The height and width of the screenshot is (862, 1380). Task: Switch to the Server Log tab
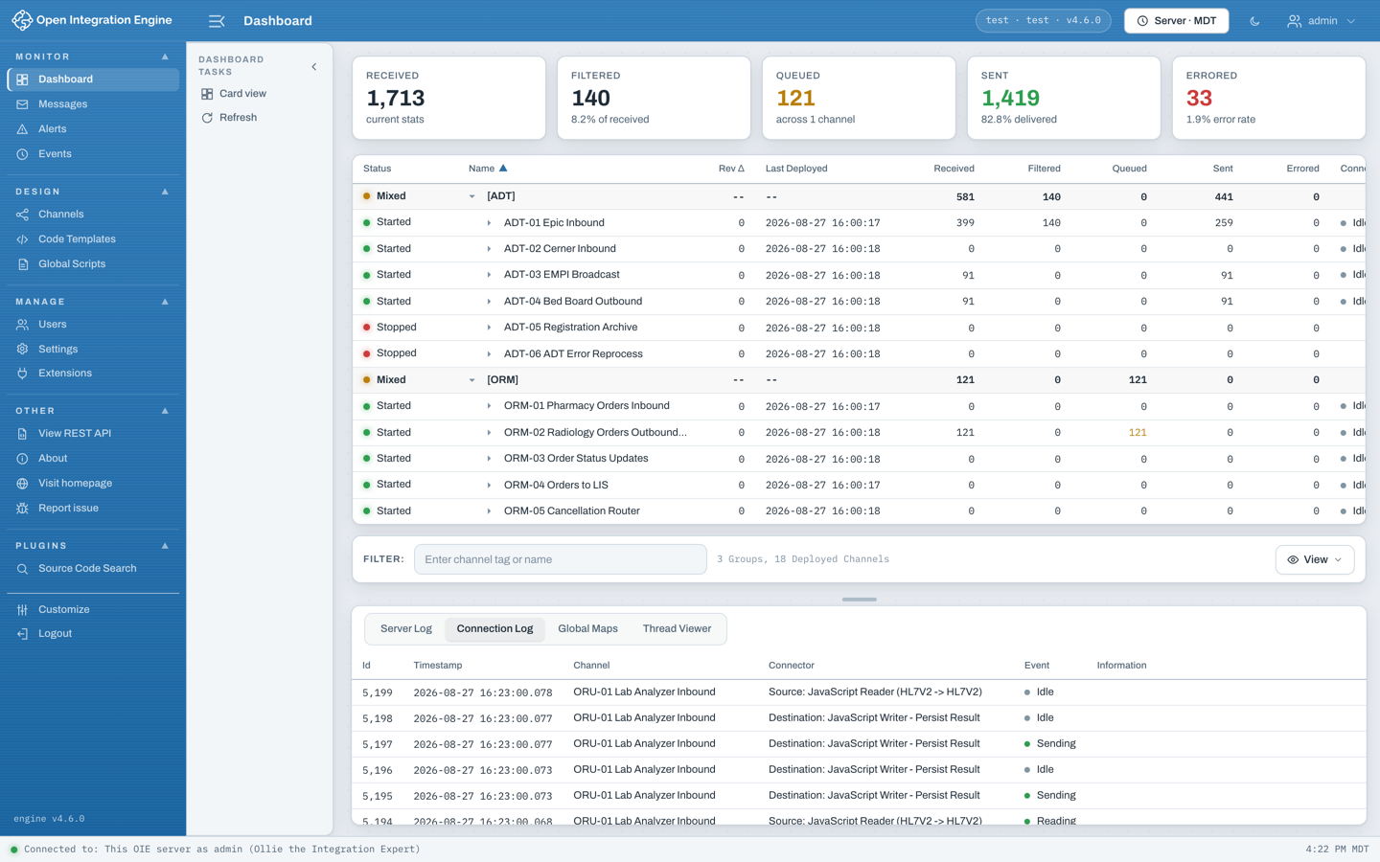click(406, 629)
